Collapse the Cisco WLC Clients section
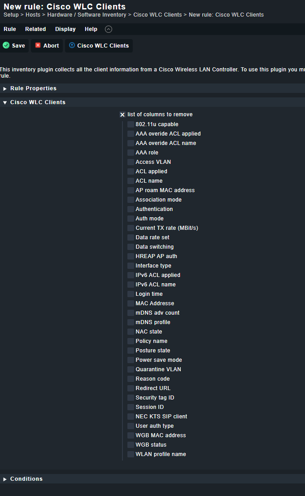 click(5, 102)
